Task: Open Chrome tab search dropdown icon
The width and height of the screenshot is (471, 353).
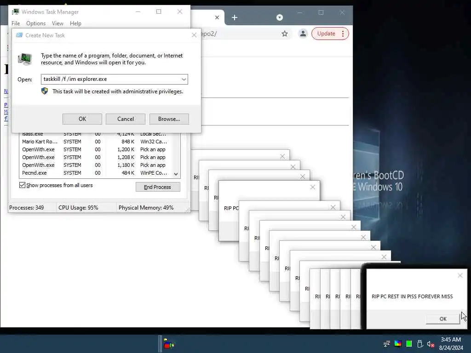Action: pyautogui.click(x=279, y=17)
